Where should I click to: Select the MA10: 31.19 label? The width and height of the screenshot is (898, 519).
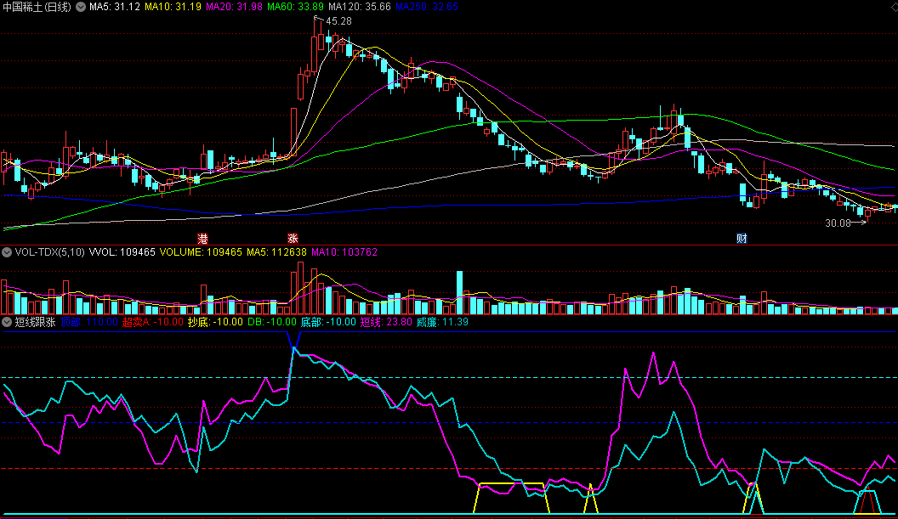pos(173,7)
